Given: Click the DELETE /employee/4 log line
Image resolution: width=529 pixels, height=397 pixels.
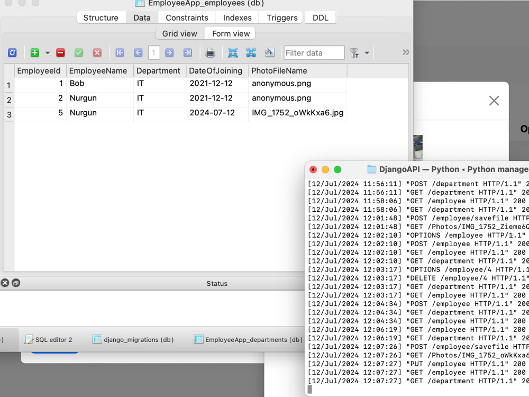Looking at the screenshot, I should pos(418,278).
